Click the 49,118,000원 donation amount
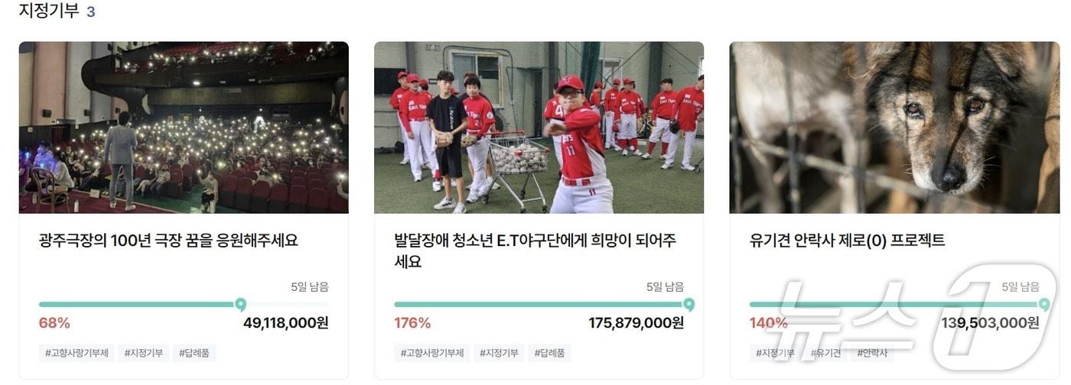Viewport: 1071px width, 385px height. [x=286, y=323]
